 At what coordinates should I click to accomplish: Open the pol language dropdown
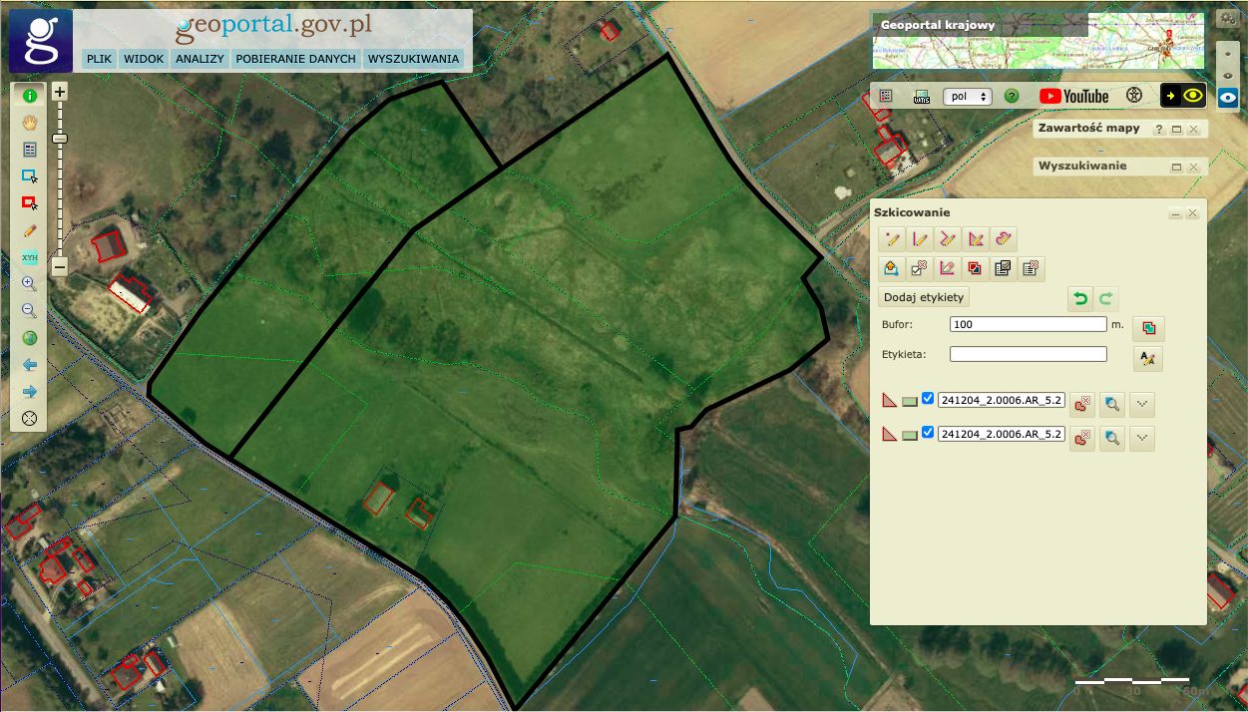point(966,96)
